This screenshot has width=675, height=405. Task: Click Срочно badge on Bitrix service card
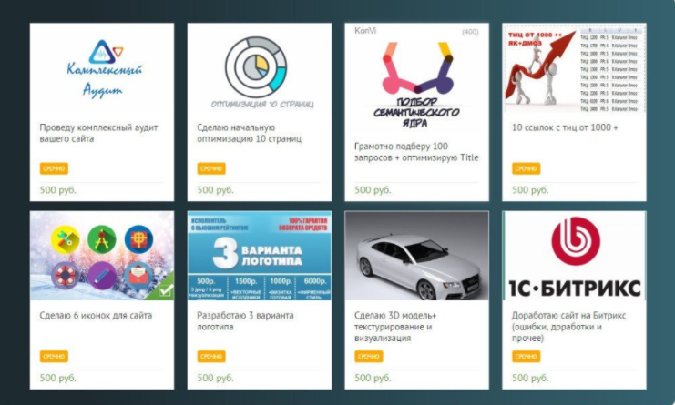coord(526,357)
